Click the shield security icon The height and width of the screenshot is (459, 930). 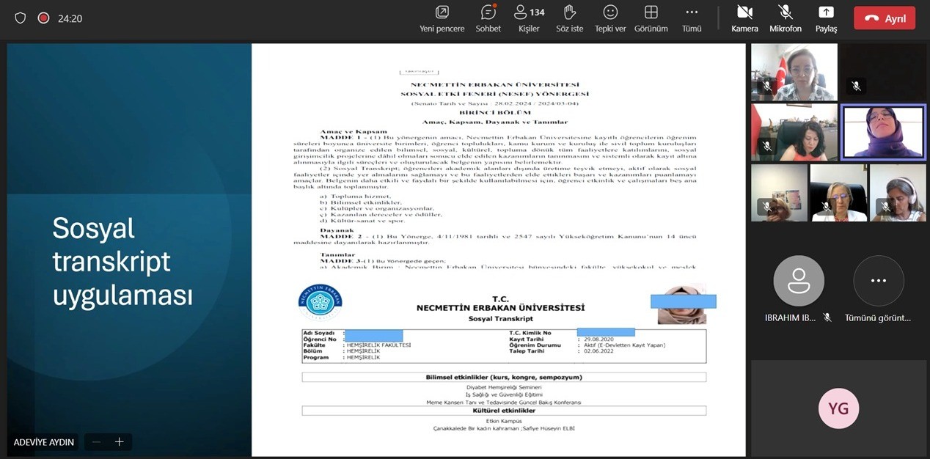point(21,18)
